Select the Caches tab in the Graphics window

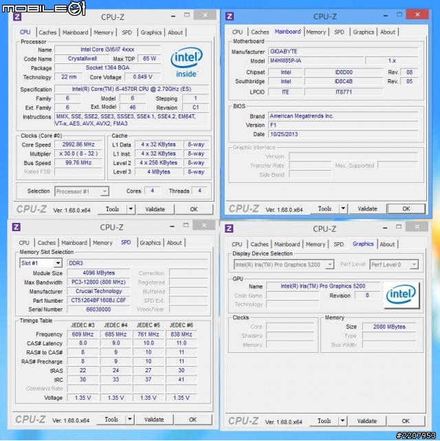click(x=259, y=244)
